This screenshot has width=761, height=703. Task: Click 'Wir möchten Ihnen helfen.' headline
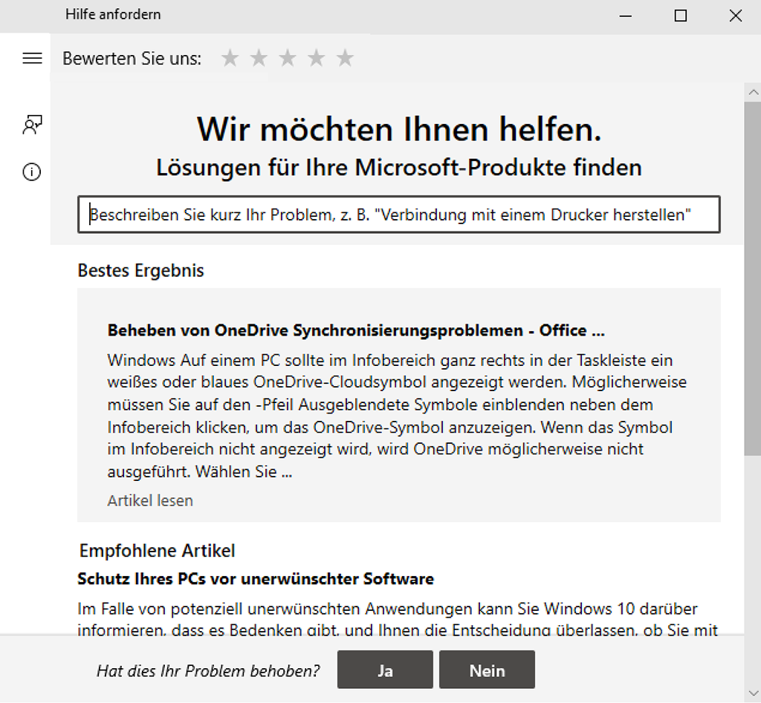[399, 129]
